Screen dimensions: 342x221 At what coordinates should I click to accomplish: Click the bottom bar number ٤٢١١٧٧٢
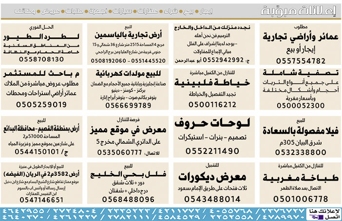[x=178, y=211]
